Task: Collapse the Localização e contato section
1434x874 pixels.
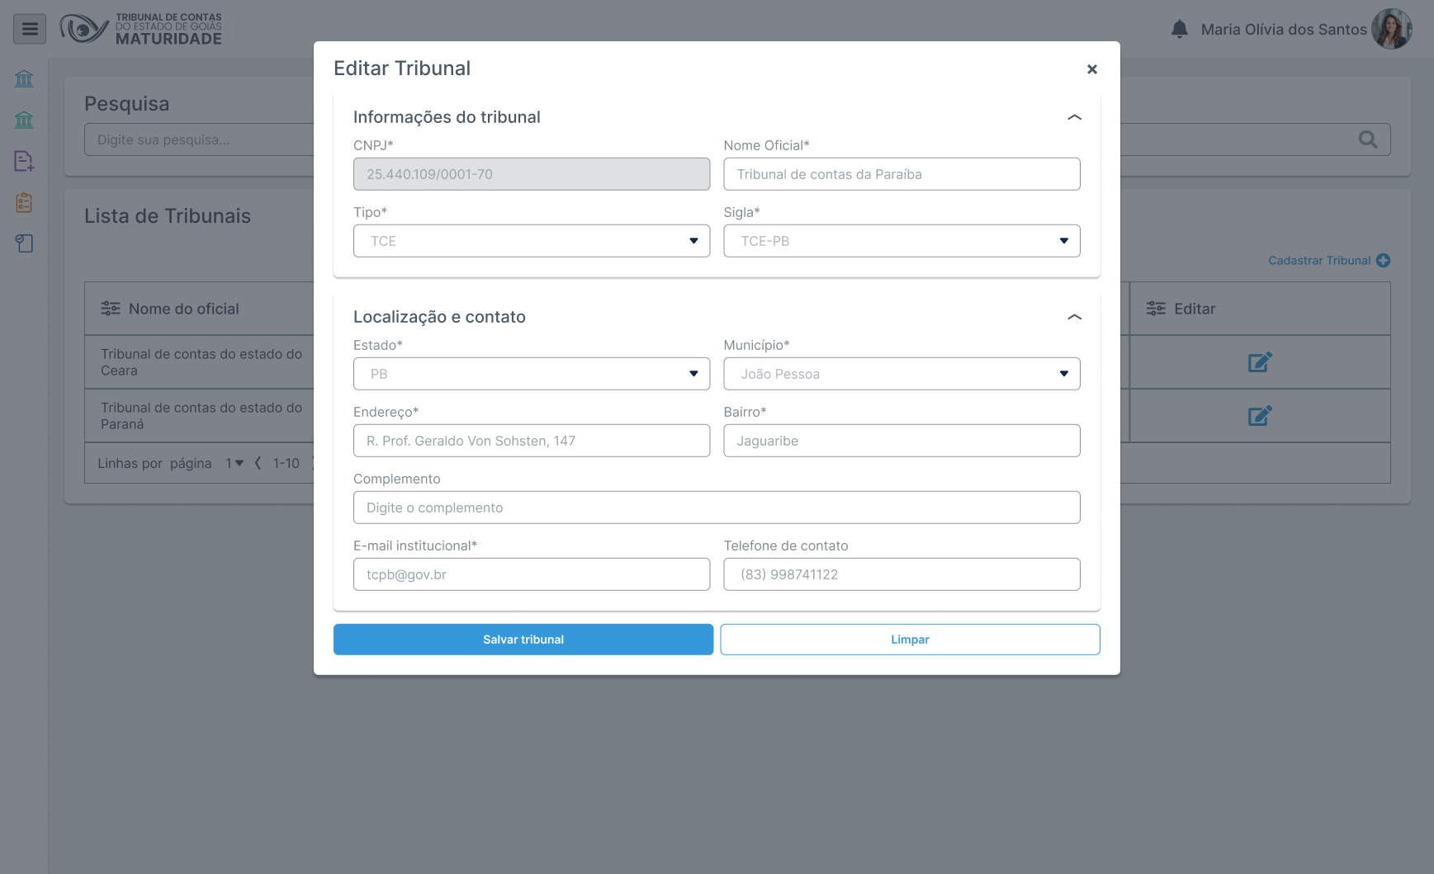Action: coord(1074,317)
